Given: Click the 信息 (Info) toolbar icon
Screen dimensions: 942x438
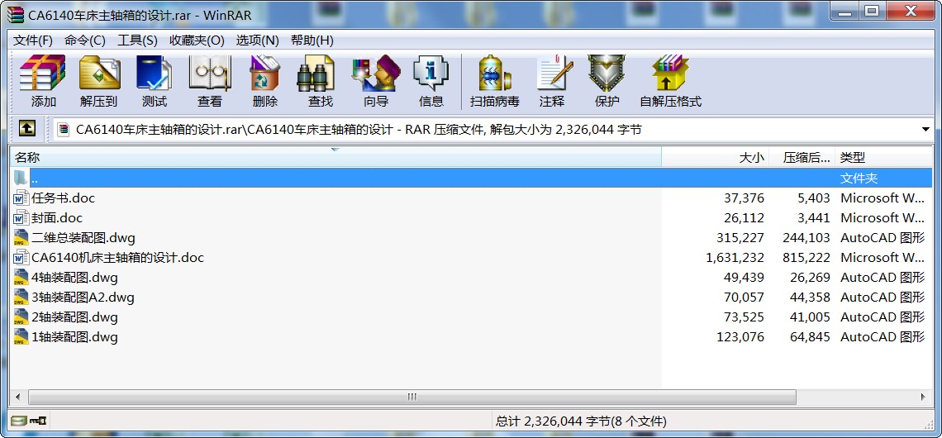Looking at the screenshot, I should (431, 73).
